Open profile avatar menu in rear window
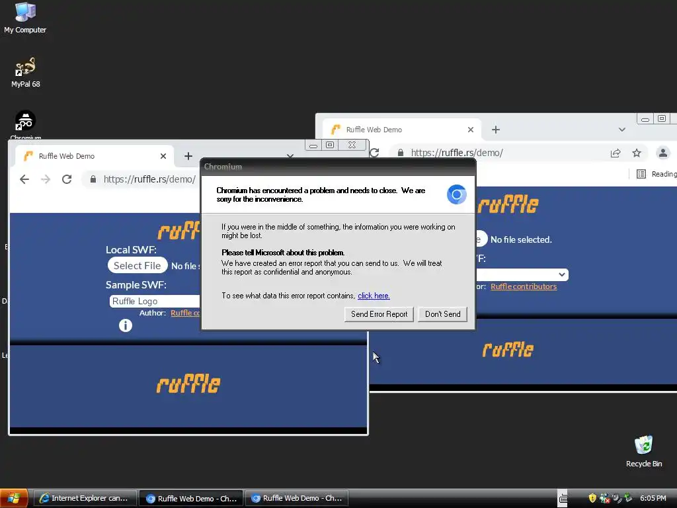 point(662,153)
